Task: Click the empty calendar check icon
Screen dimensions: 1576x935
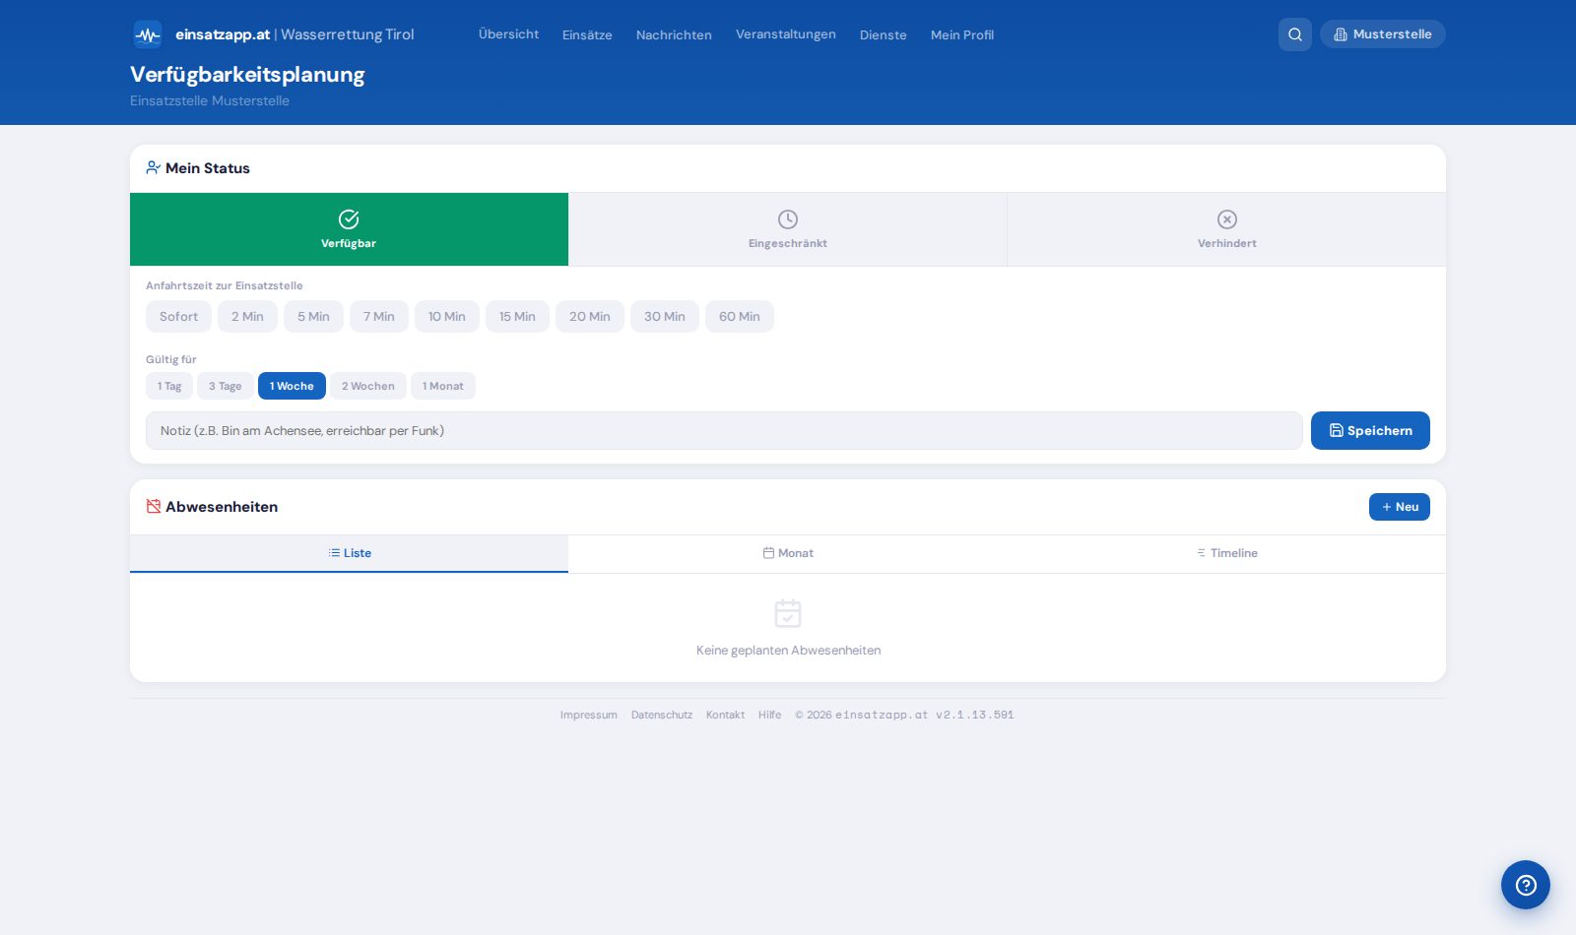Action: [788, 613]
